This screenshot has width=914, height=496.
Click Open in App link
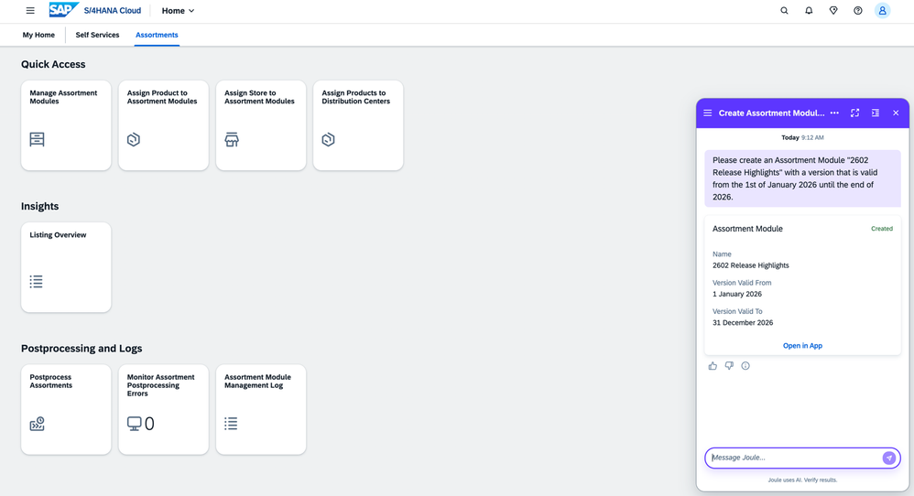pyautogui.click(x=802, y=346)
